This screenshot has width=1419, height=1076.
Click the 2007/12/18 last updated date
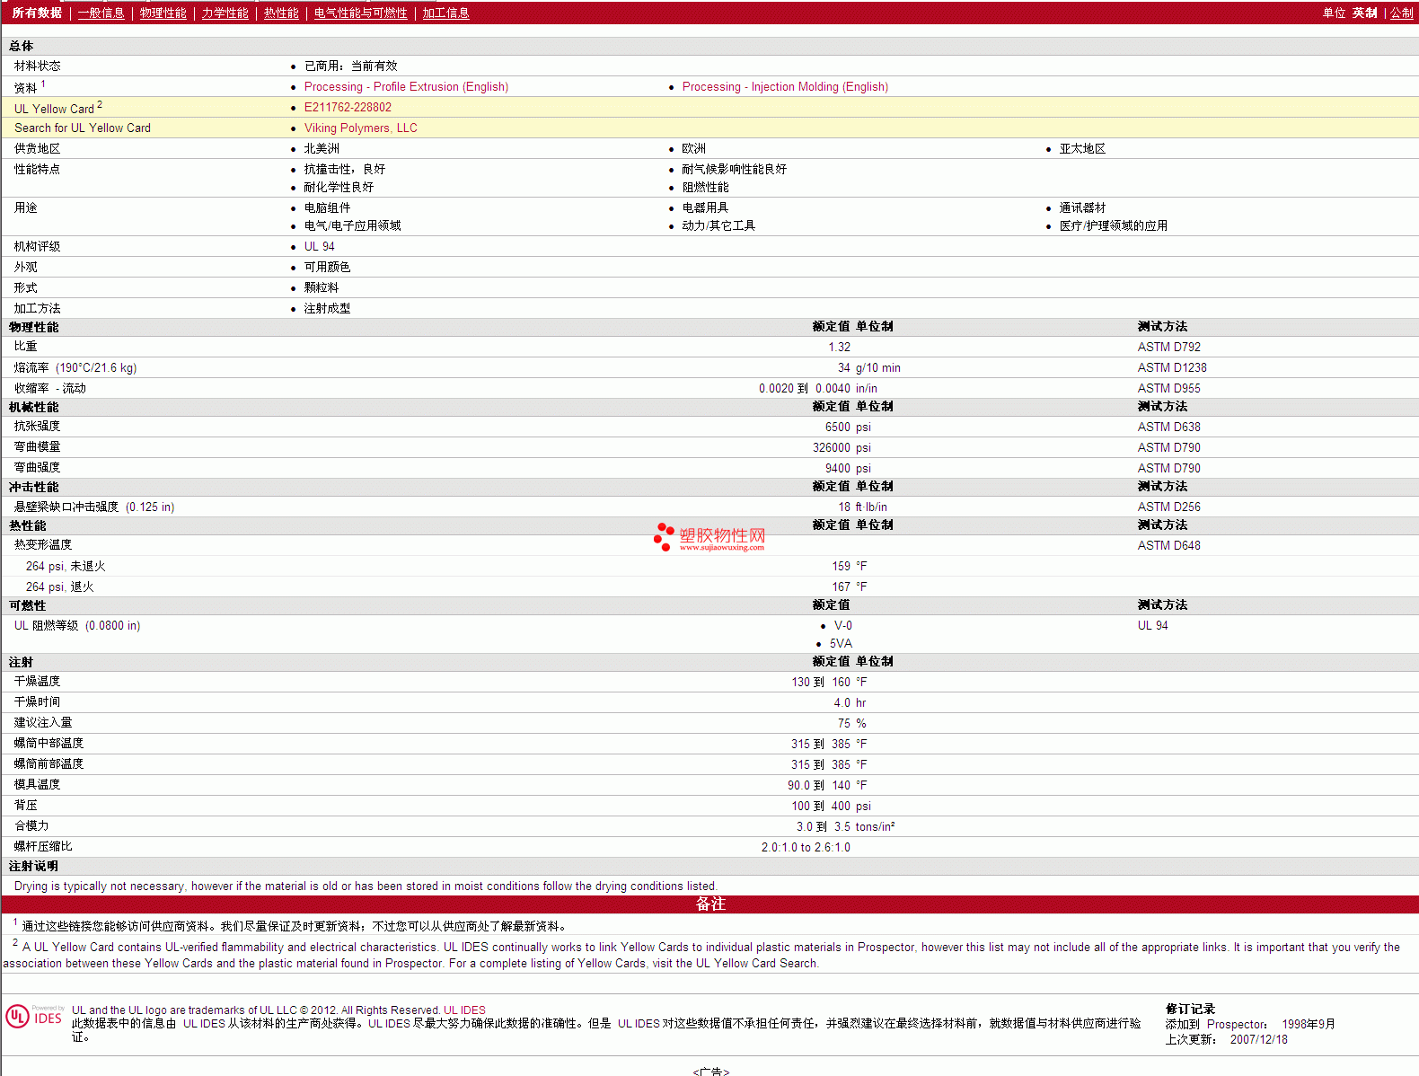coord(1258,1039)
